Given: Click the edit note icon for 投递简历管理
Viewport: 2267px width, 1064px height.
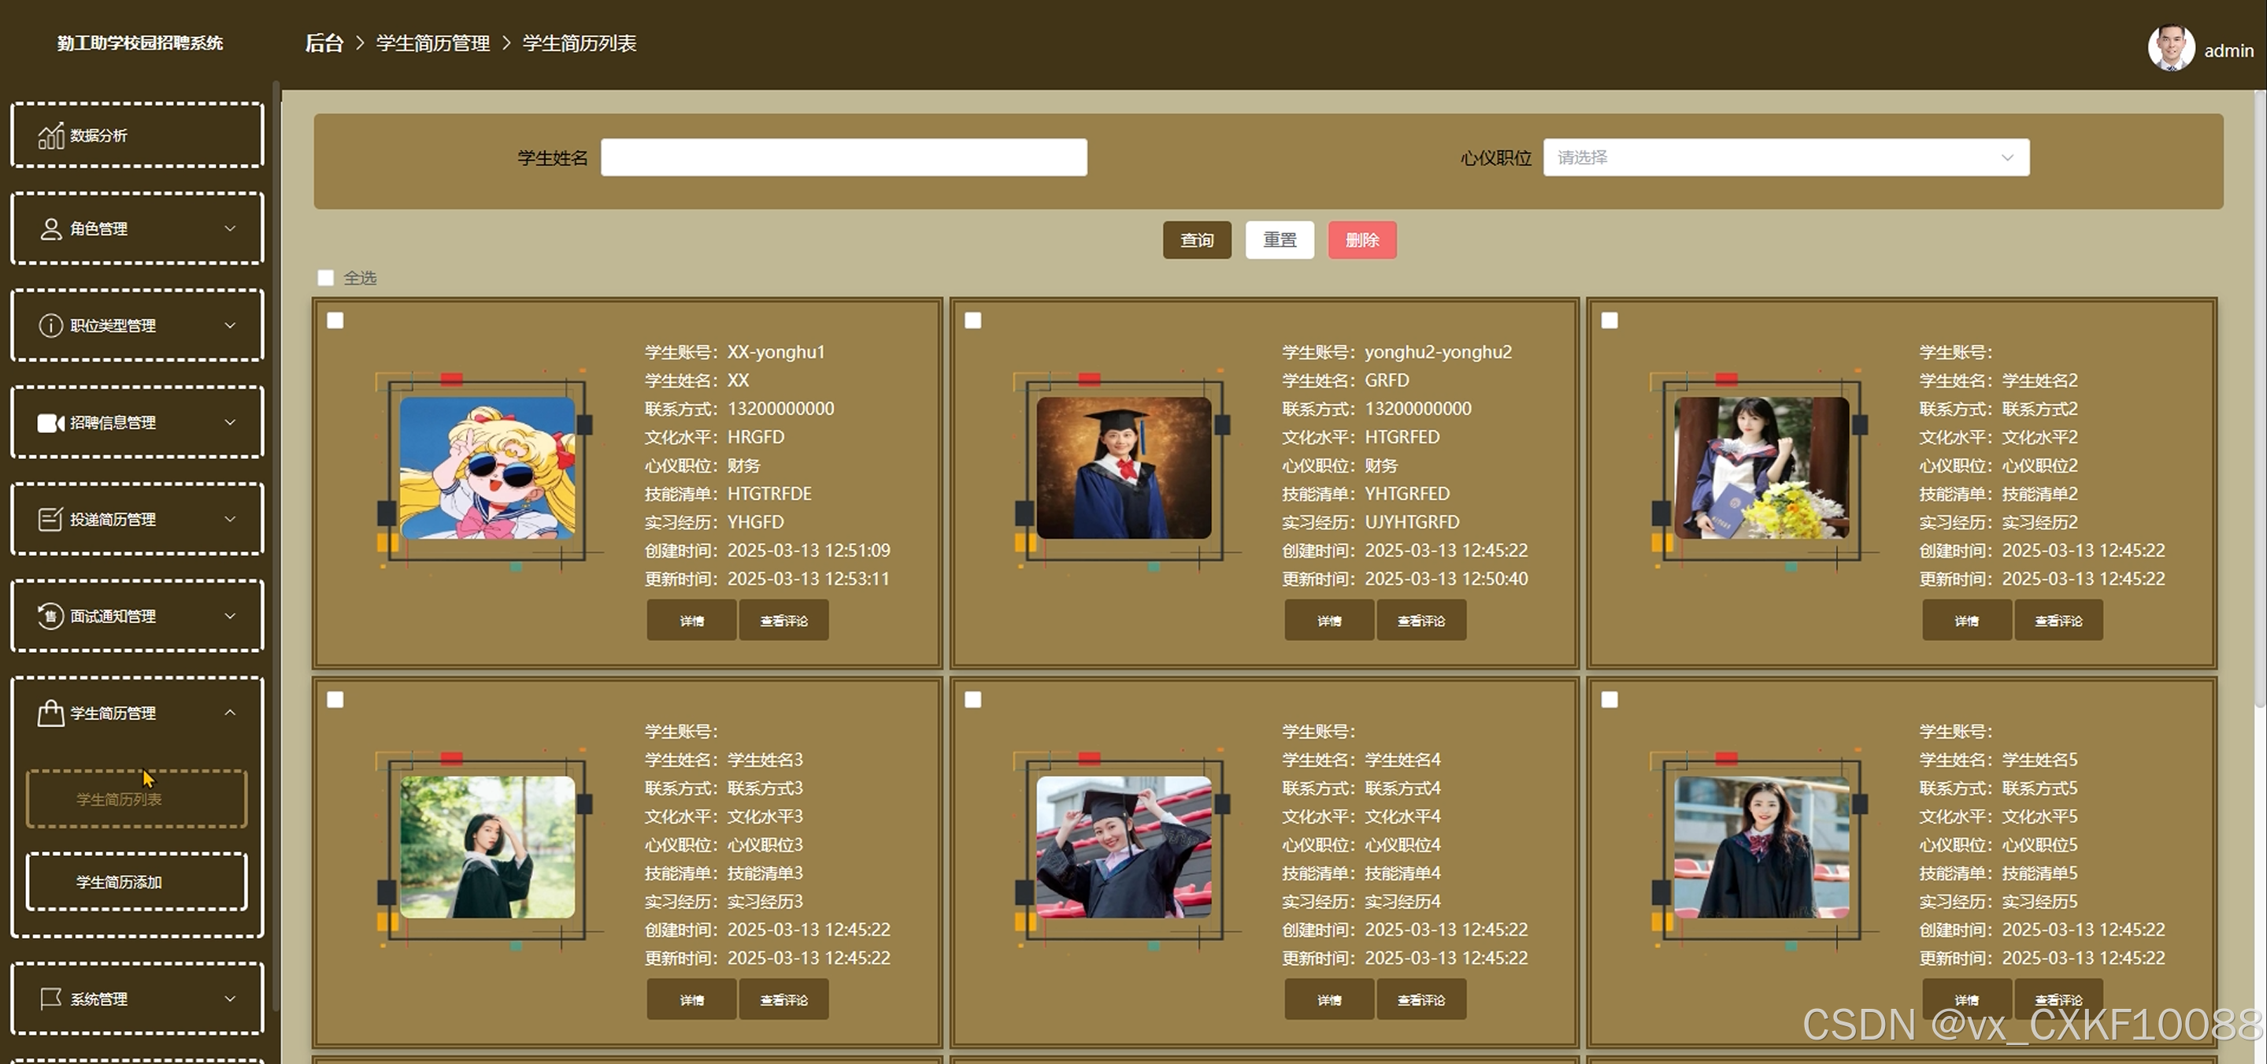Looking at the screenshot, I should coord(51,519).
